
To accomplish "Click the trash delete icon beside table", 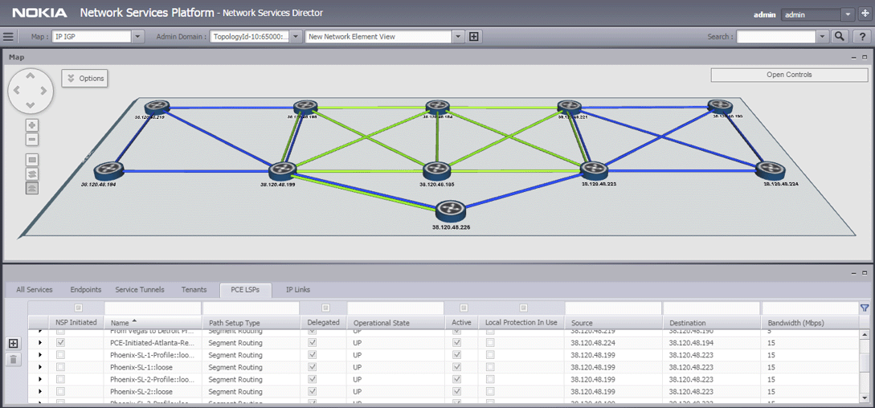I will [x=13, y=359].
